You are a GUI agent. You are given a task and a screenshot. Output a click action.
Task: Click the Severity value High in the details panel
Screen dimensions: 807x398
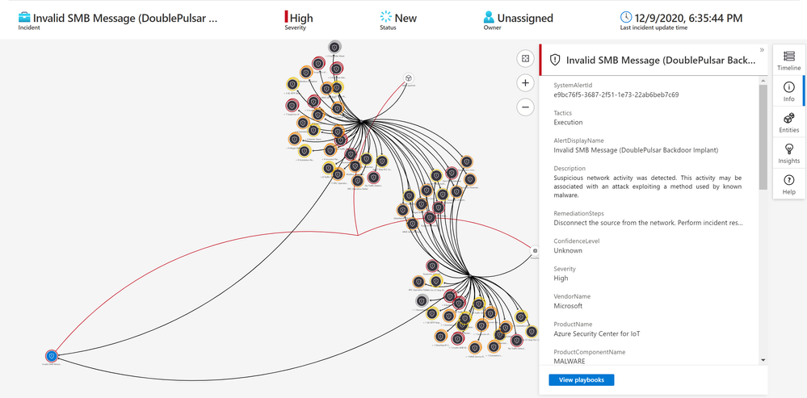click(x=561, y=279)
